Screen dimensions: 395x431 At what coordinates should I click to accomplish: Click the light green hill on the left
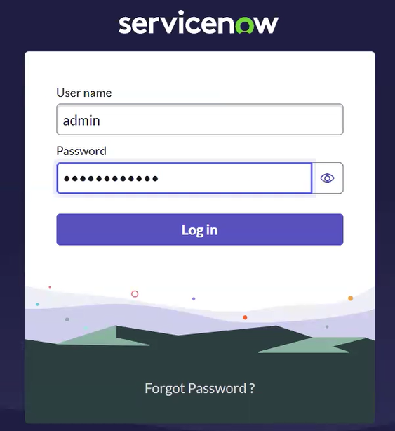pos(105,337)
